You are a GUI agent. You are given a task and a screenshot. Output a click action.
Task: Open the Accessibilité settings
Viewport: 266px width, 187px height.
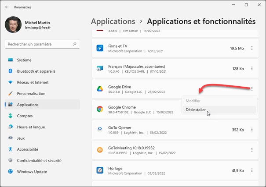pyautogui.click(x=27, y=149)
